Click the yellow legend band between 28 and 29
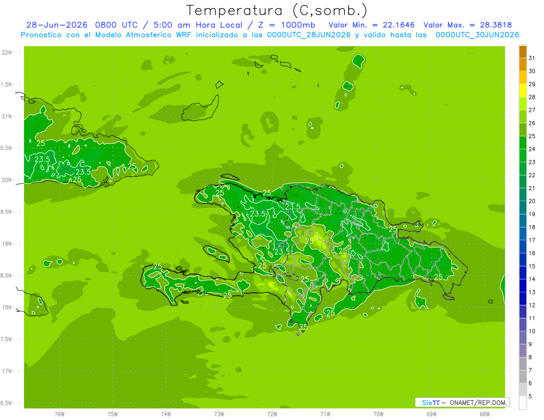This screenshot has height=420, width=544. point(523,91)
